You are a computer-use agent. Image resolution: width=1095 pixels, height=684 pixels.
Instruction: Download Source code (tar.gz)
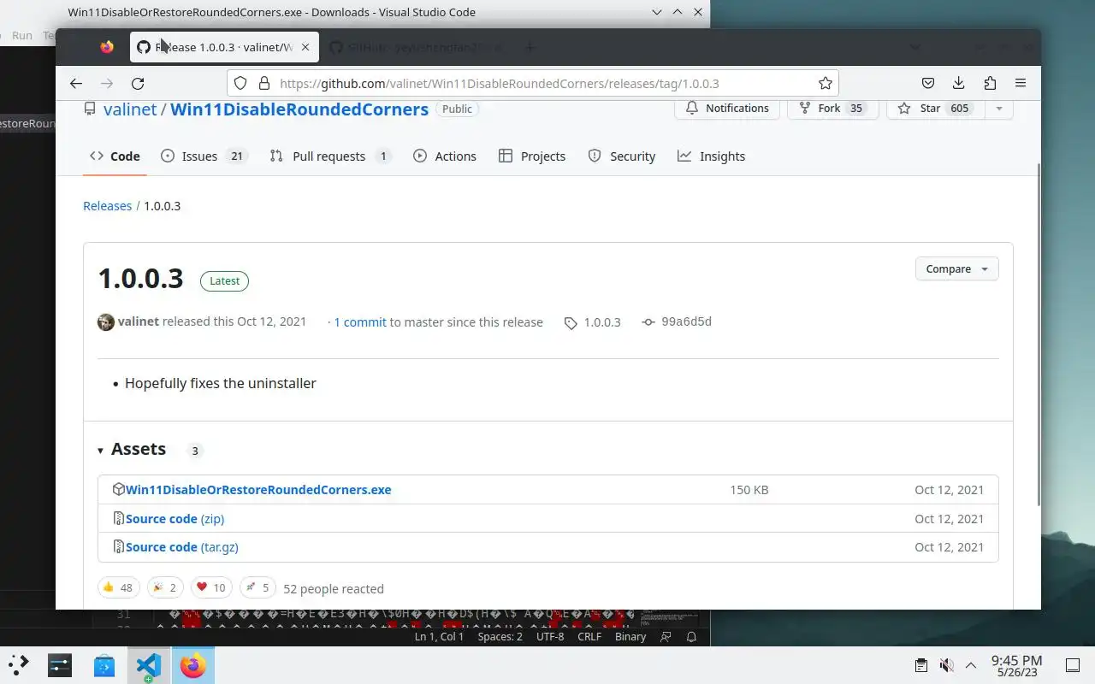coord(181,547)
